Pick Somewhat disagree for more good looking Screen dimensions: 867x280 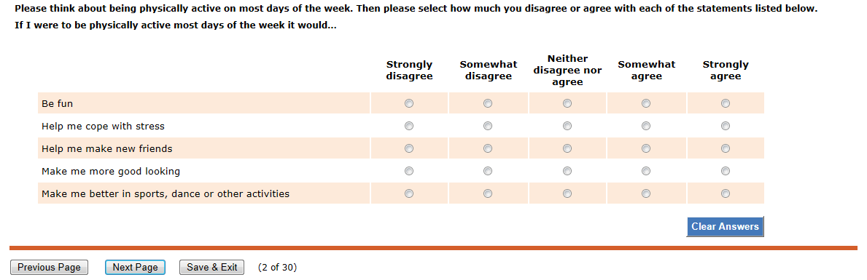click(488, 172)
